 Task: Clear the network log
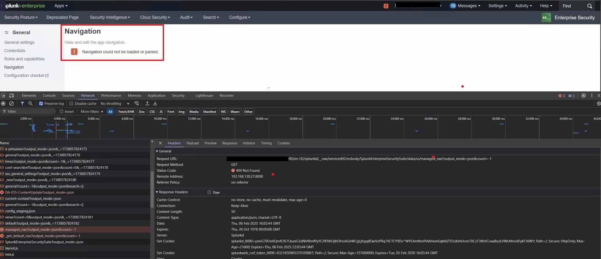click(11, 104)
